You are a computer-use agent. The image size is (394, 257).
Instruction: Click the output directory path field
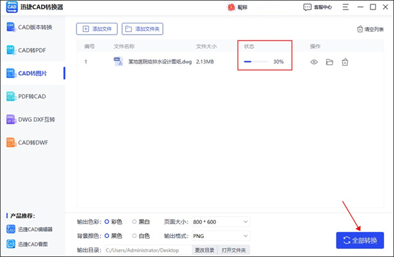click(x=148, y=250)
